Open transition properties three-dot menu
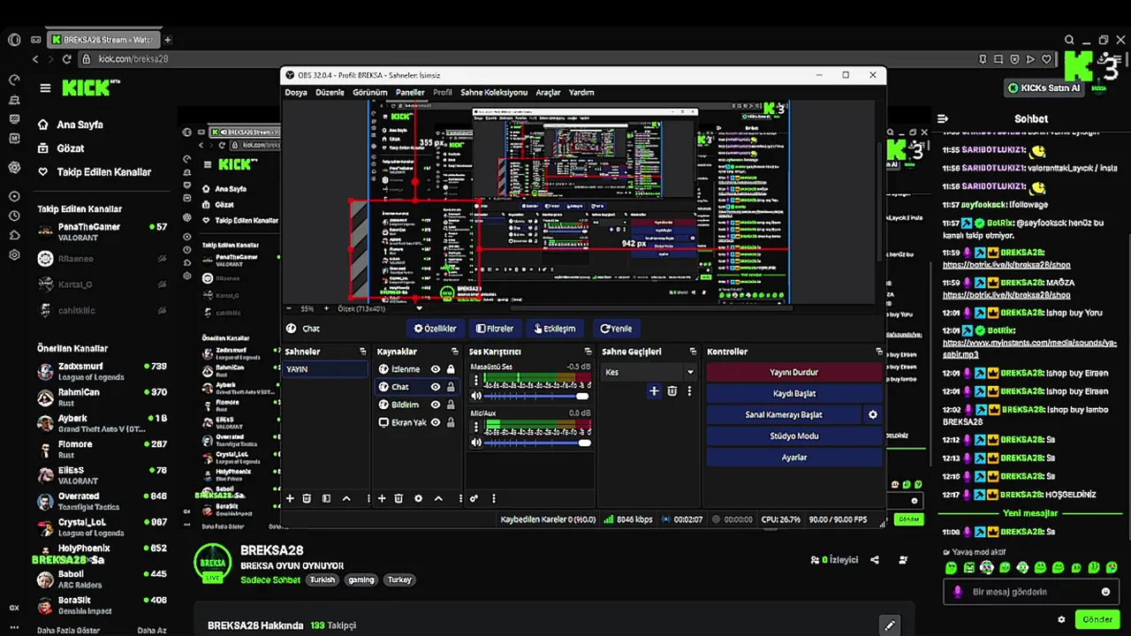The height and width of the screenshot is (636, 1131). [689, 390]
